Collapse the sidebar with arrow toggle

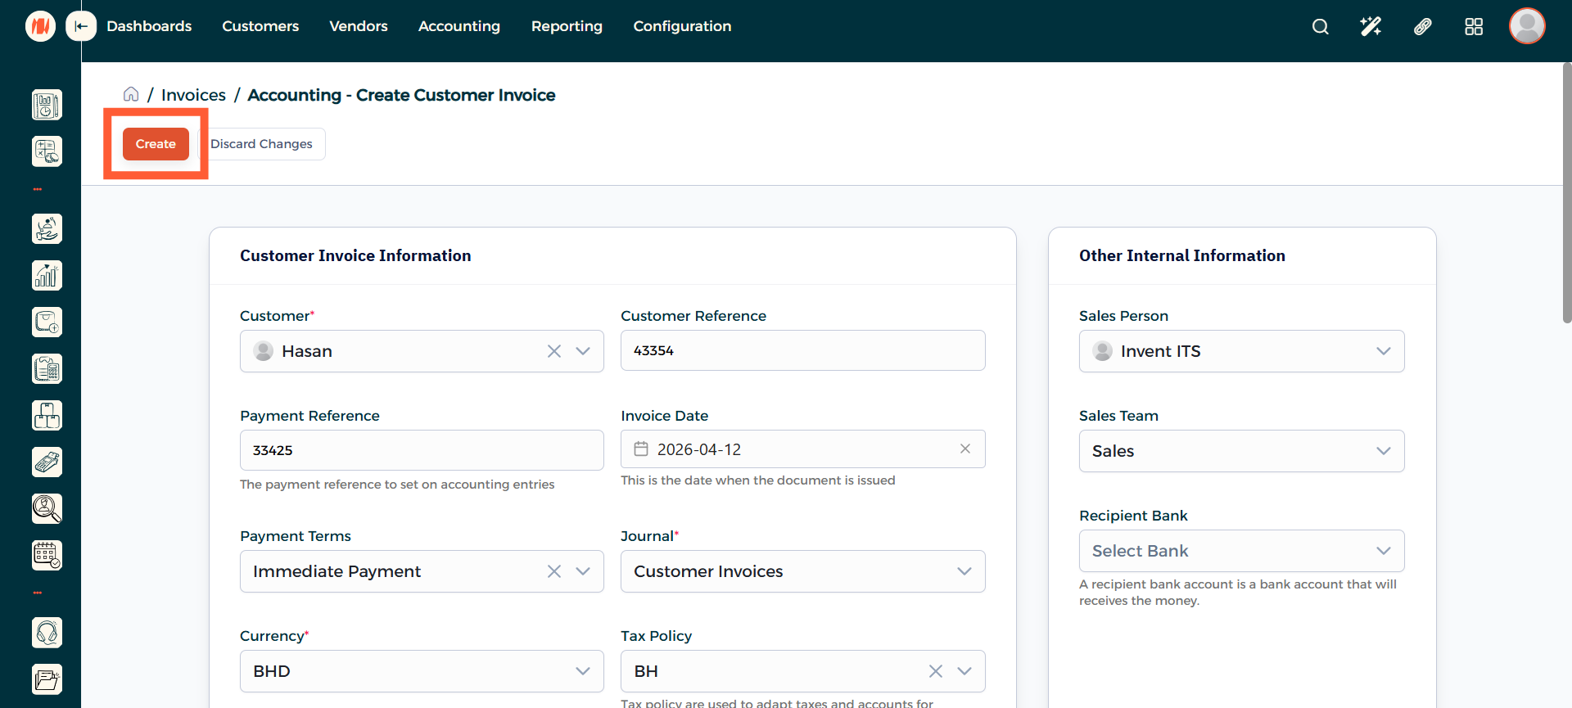(81, 26)
